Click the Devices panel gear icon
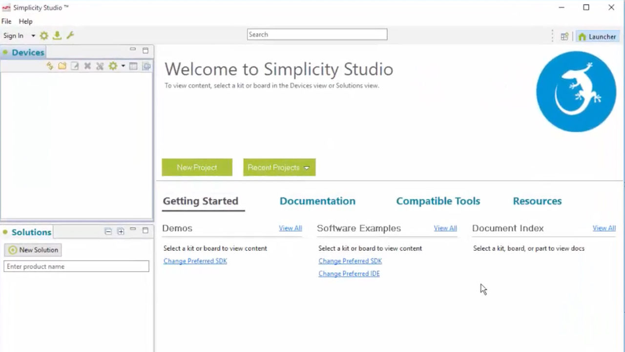The image size is (625, 352). (x=113, y=66)
